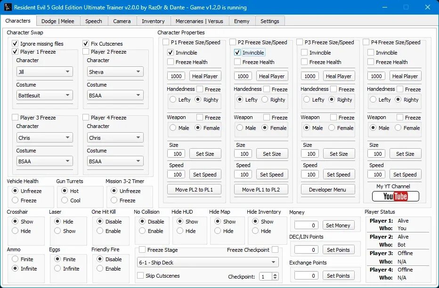The image size is (439, 288).
Task: Switch to the Dodge | Melee tab
Action: [x=57, y=21]
